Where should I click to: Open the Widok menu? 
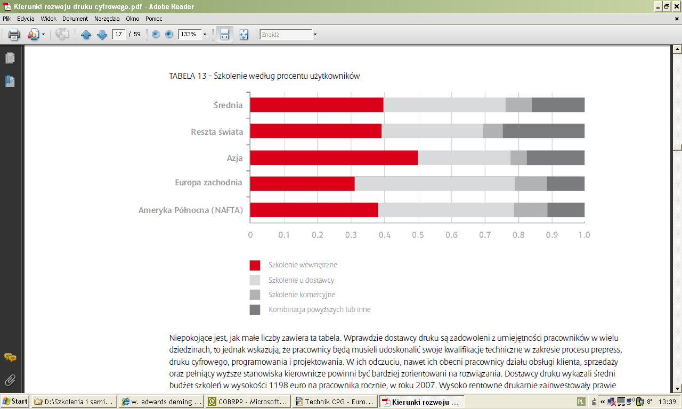point(48,18)
